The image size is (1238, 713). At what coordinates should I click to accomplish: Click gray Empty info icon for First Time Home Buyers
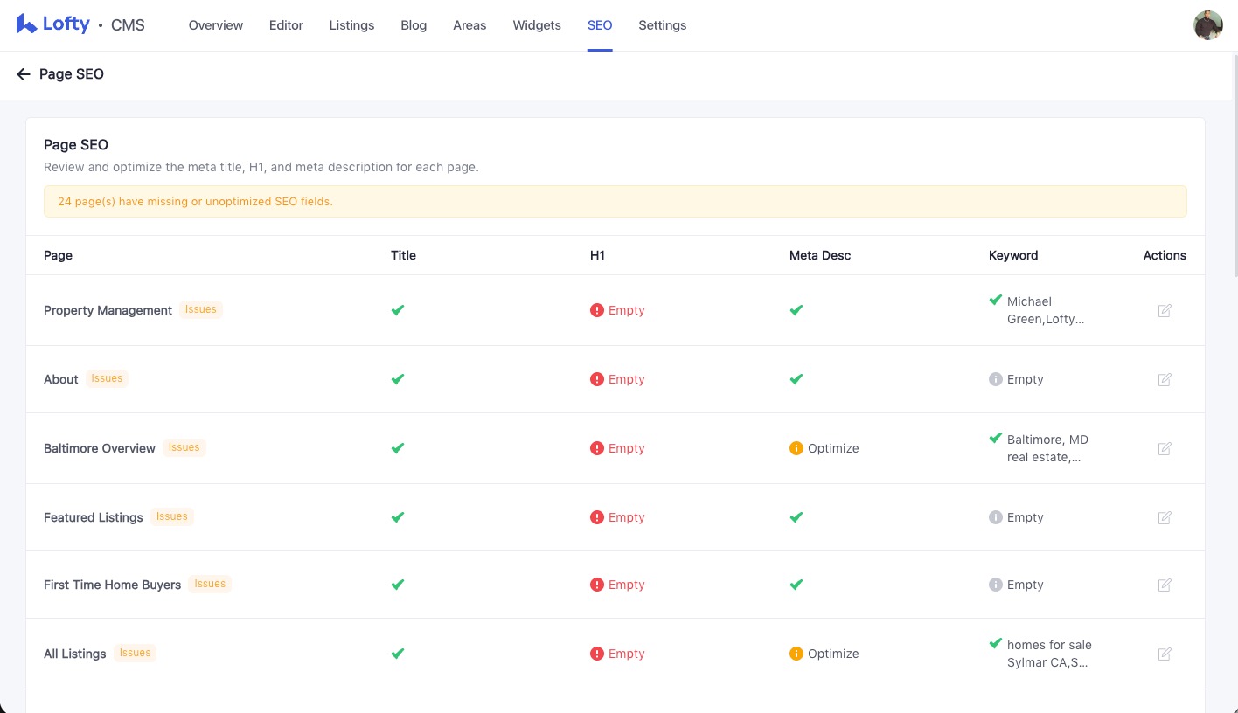(996, 585)
